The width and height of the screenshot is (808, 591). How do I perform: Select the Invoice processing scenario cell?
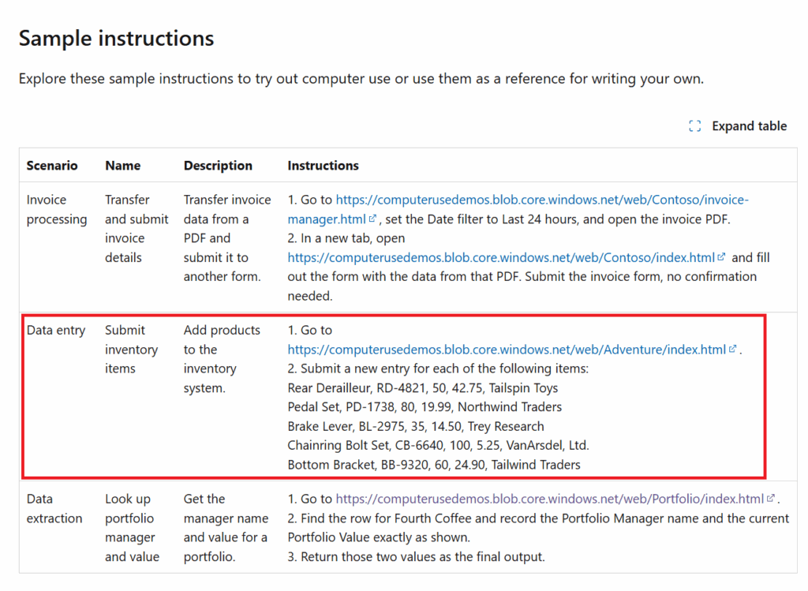pyautogui.click(x=57, y=210)
